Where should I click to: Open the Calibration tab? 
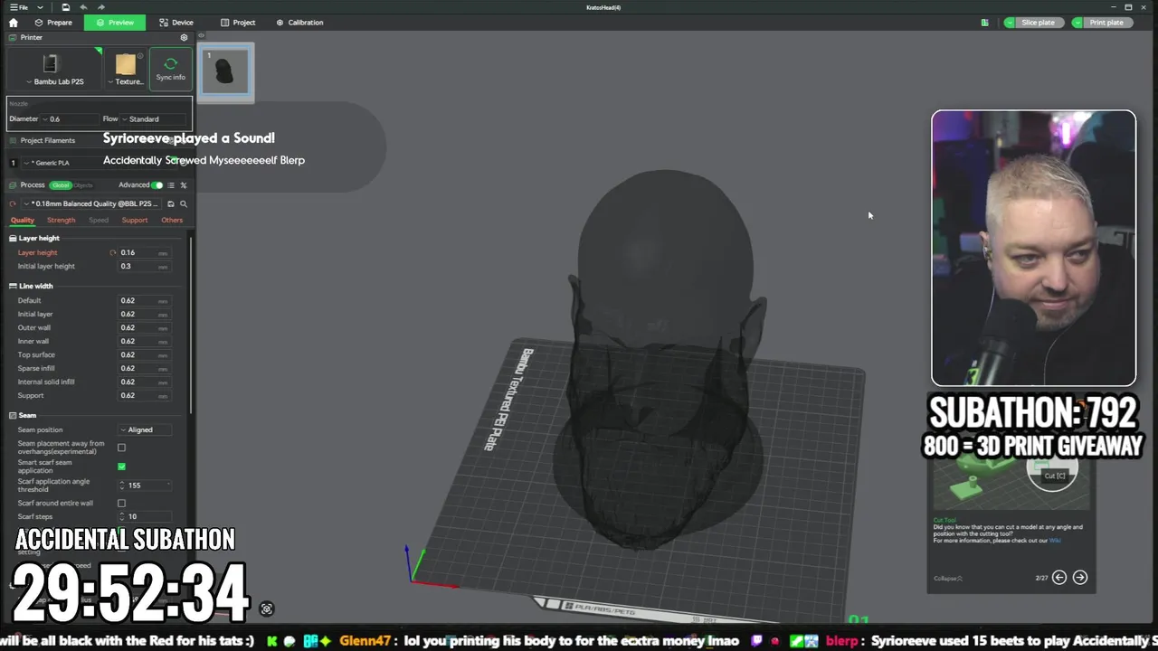coord(299,23)
